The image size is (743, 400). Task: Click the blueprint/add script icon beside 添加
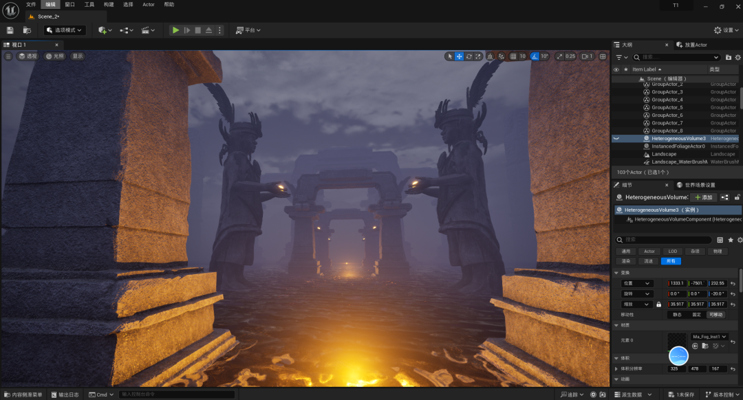[725, 197]
